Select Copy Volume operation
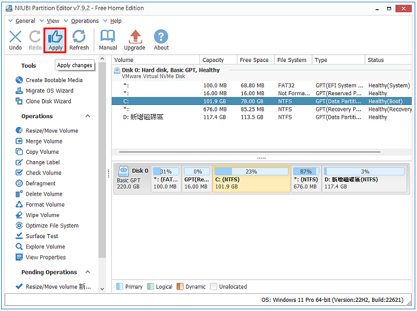The image size is (417, 311). [37, 152]
